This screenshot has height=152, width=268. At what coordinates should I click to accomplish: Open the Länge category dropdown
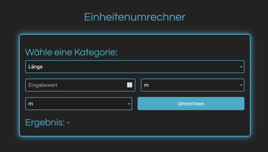134,67
